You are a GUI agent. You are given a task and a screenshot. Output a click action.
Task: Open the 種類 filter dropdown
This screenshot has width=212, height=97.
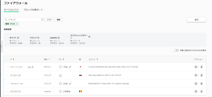[x=59, y=20]
